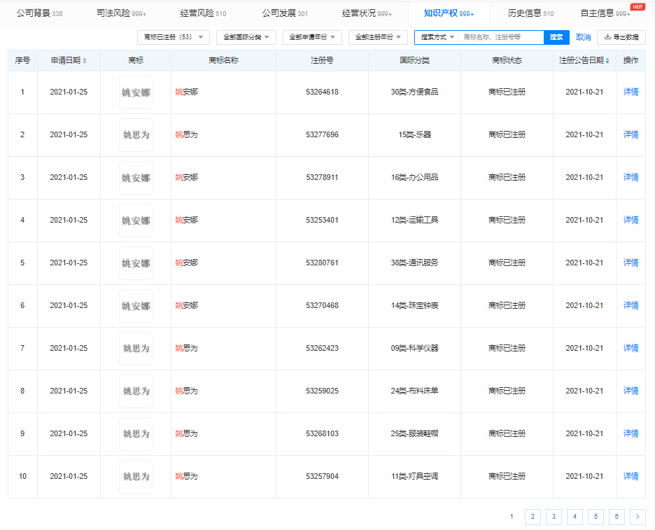Switch to the 公司背景 tab
The height and width of the screenshot is (530, 655).
(39, 13)
